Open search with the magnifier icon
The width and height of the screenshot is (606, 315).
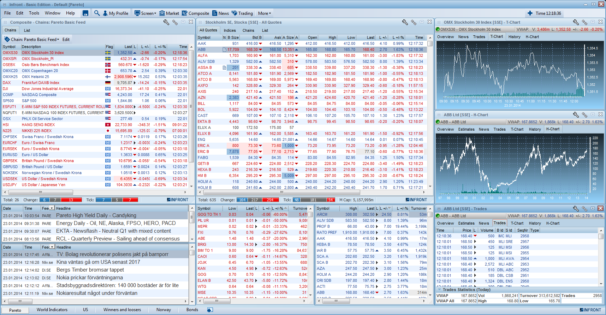[97, 13]
